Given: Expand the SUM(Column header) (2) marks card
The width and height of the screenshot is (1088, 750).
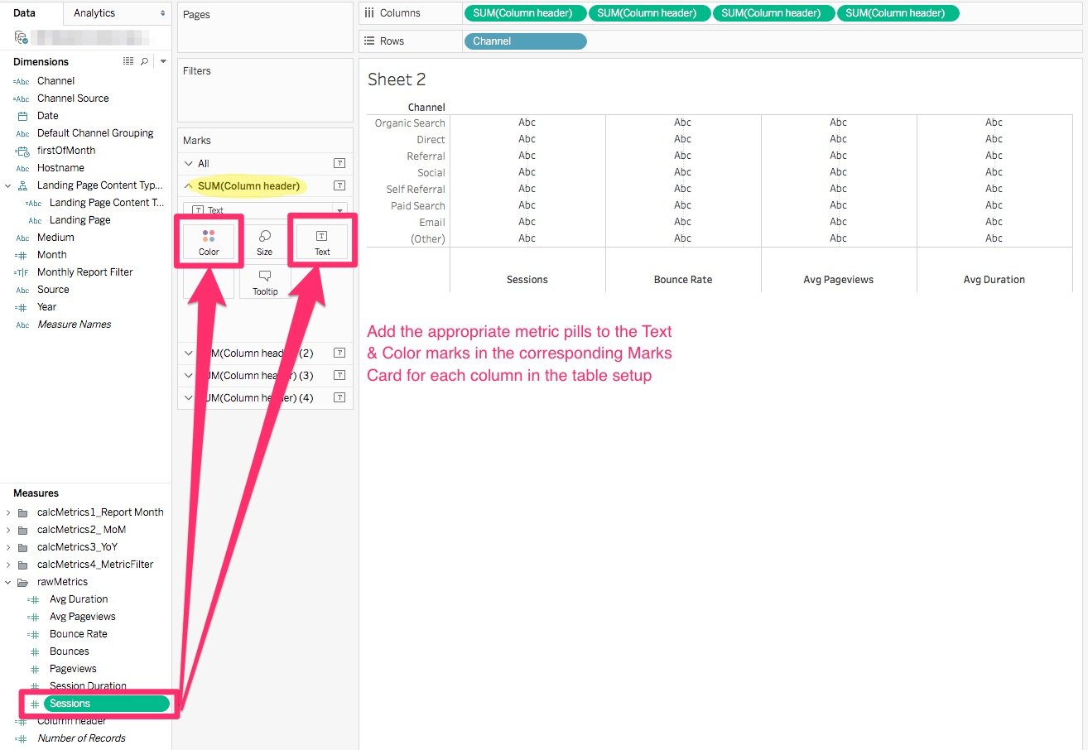Looking at the screenshot, I should coord(188,352).
